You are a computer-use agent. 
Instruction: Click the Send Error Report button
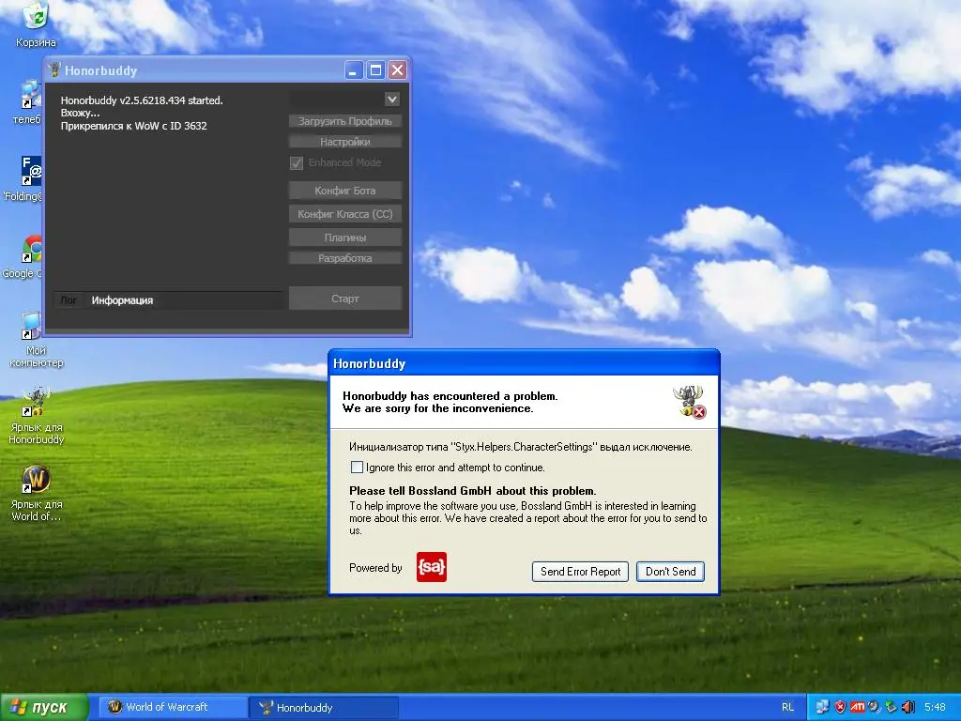click(580, 571)
